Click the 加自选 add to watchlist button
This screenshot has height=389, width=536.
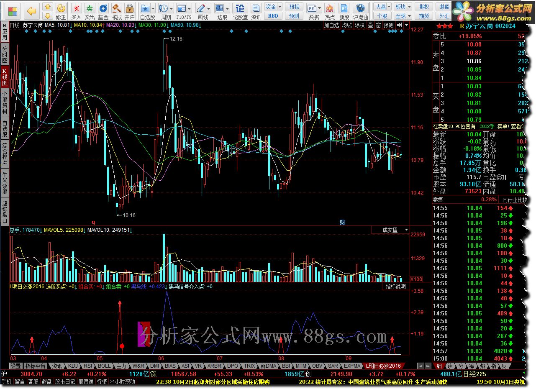coord(331,25)
